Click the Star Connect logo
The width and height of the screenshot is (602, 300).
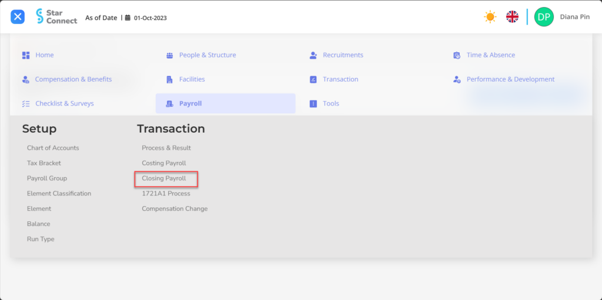(57, 16)
